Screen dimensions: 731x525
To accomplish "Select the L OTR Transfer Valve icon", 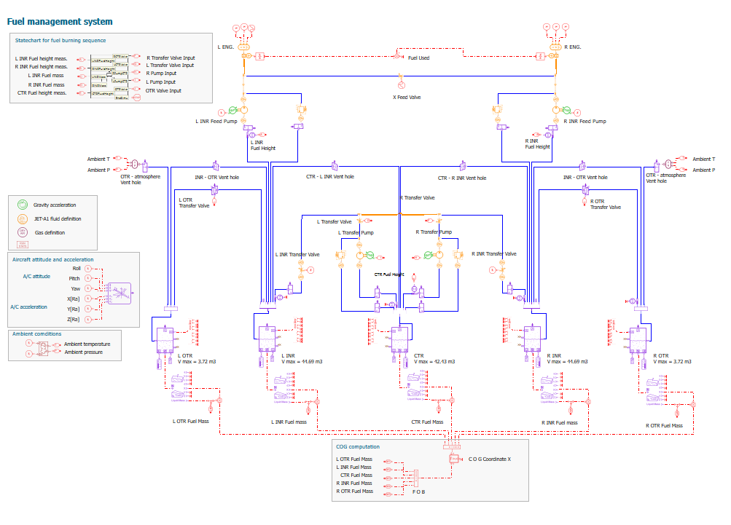I will (214, 190).
